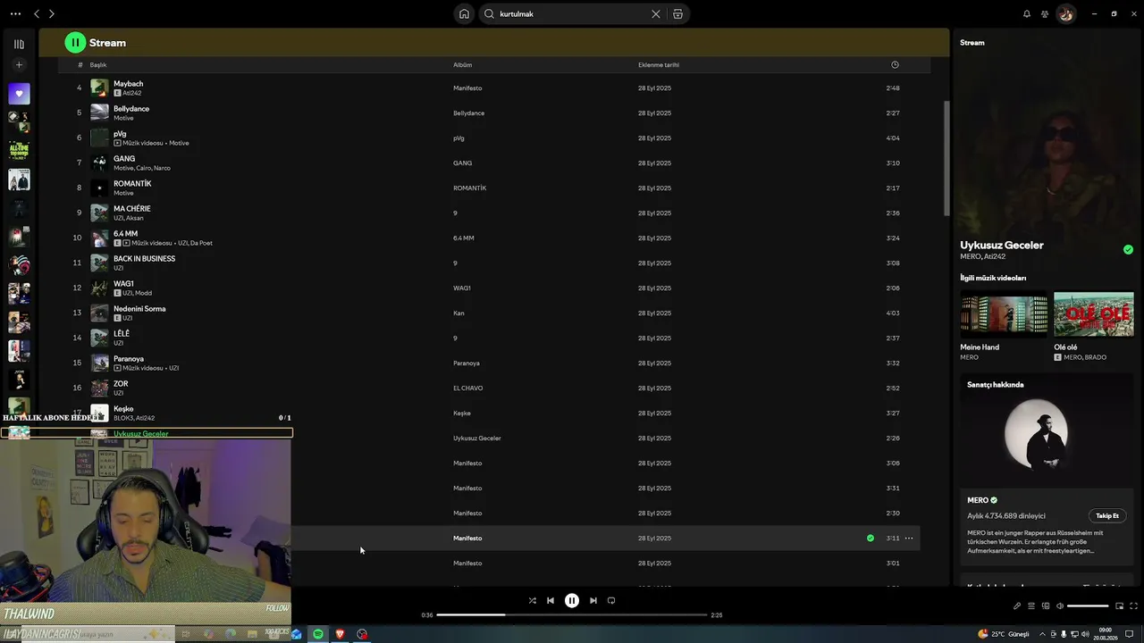This screenshot has height=643, width=1144.
Task: Open the mini player
Action: pos(1119,606)
